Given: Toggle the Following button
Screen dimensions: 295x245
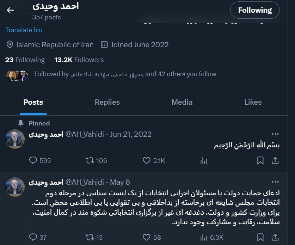Looking at the screenshot, I should pyautogui.click(x=254, y=10).
